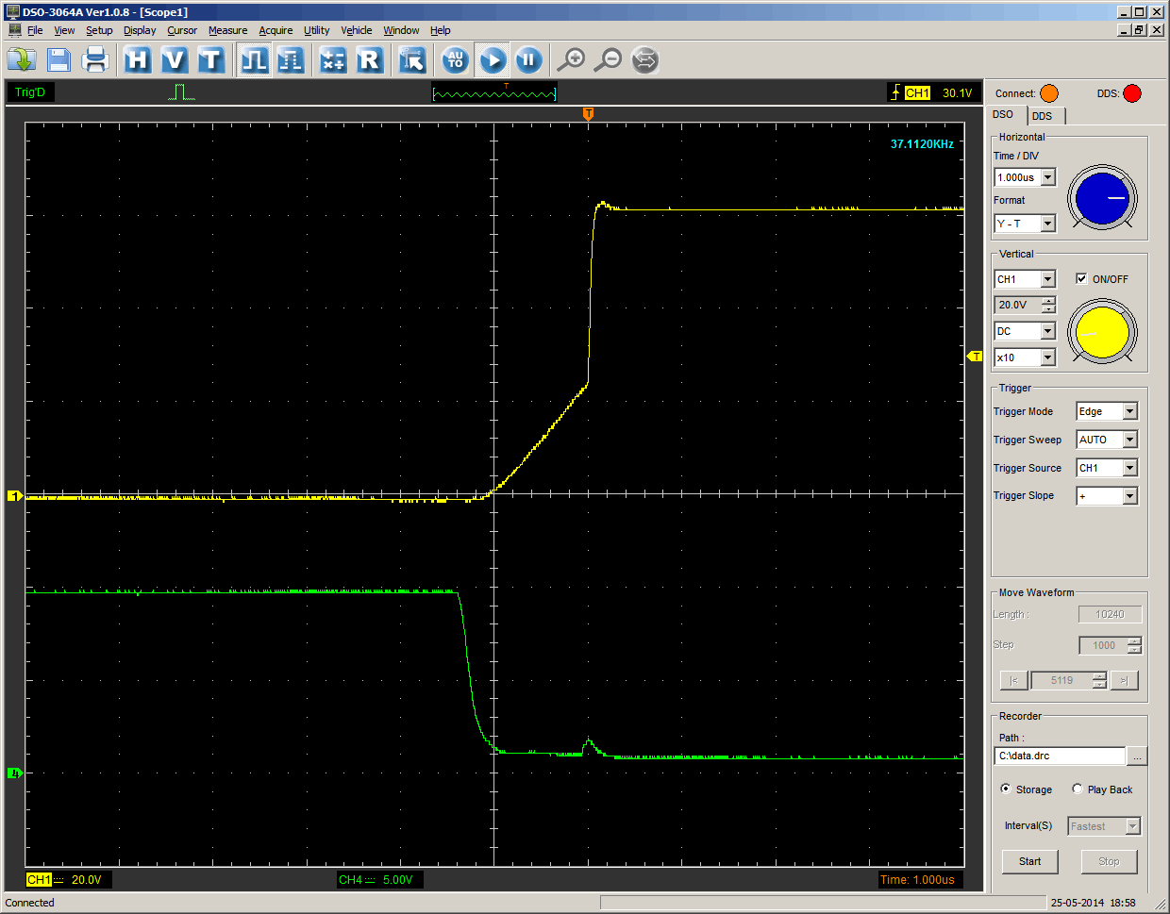Image resolution: width=1170 pixels, height=914 pixels.
Task: Open the Trigger Mode Edge dropdown
Action: click(1129, 411)
